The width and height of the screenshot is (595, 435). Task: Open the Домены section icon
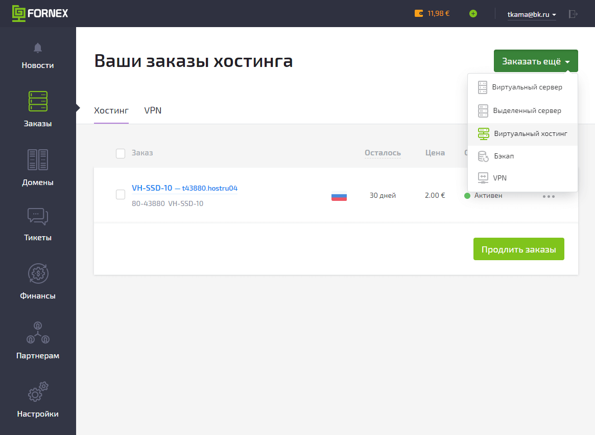pos(38,159)
